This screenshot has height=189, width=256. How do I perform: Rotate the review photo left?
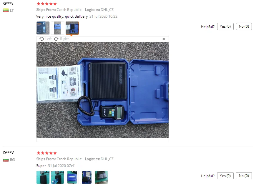coord(45,39)
